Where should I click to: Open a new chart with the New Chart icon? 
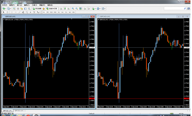(4, 9)
